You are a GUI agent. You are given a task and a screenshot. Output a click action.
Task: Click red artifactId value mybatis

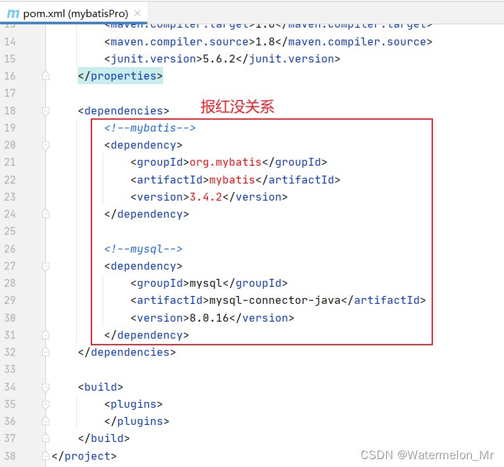pyautogui.click(x=232, y=180)
